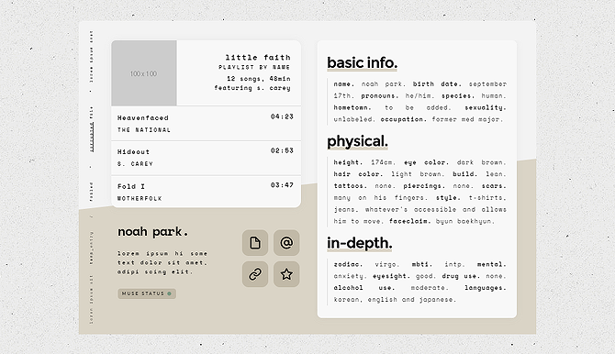
Task: Click the green muse status dot
Action: point(170,293)
